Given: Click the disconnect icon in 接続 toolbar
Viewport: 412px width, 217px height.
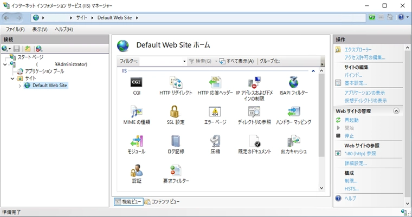Looking at the screenshot, I should (39, 49).
